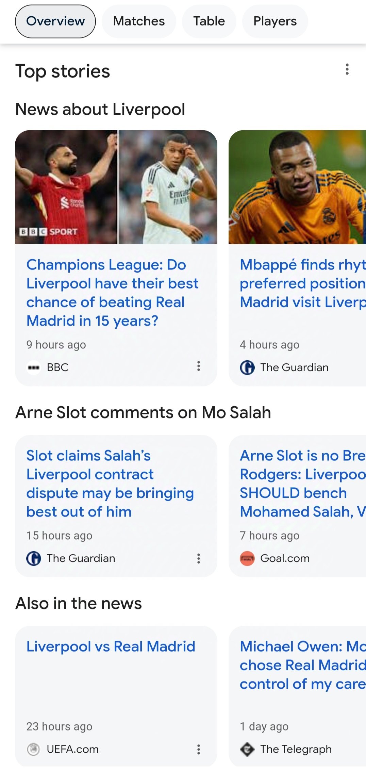Open more options for Guardian Salah contract story
The width and height of the screenshot is (366, 770).
point(199,558)
